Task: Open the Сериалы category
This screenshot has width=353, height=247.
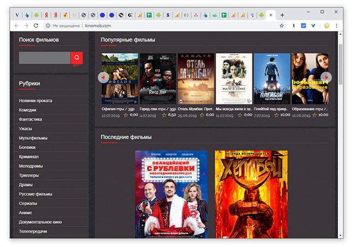Action: [x=28, y=204]
